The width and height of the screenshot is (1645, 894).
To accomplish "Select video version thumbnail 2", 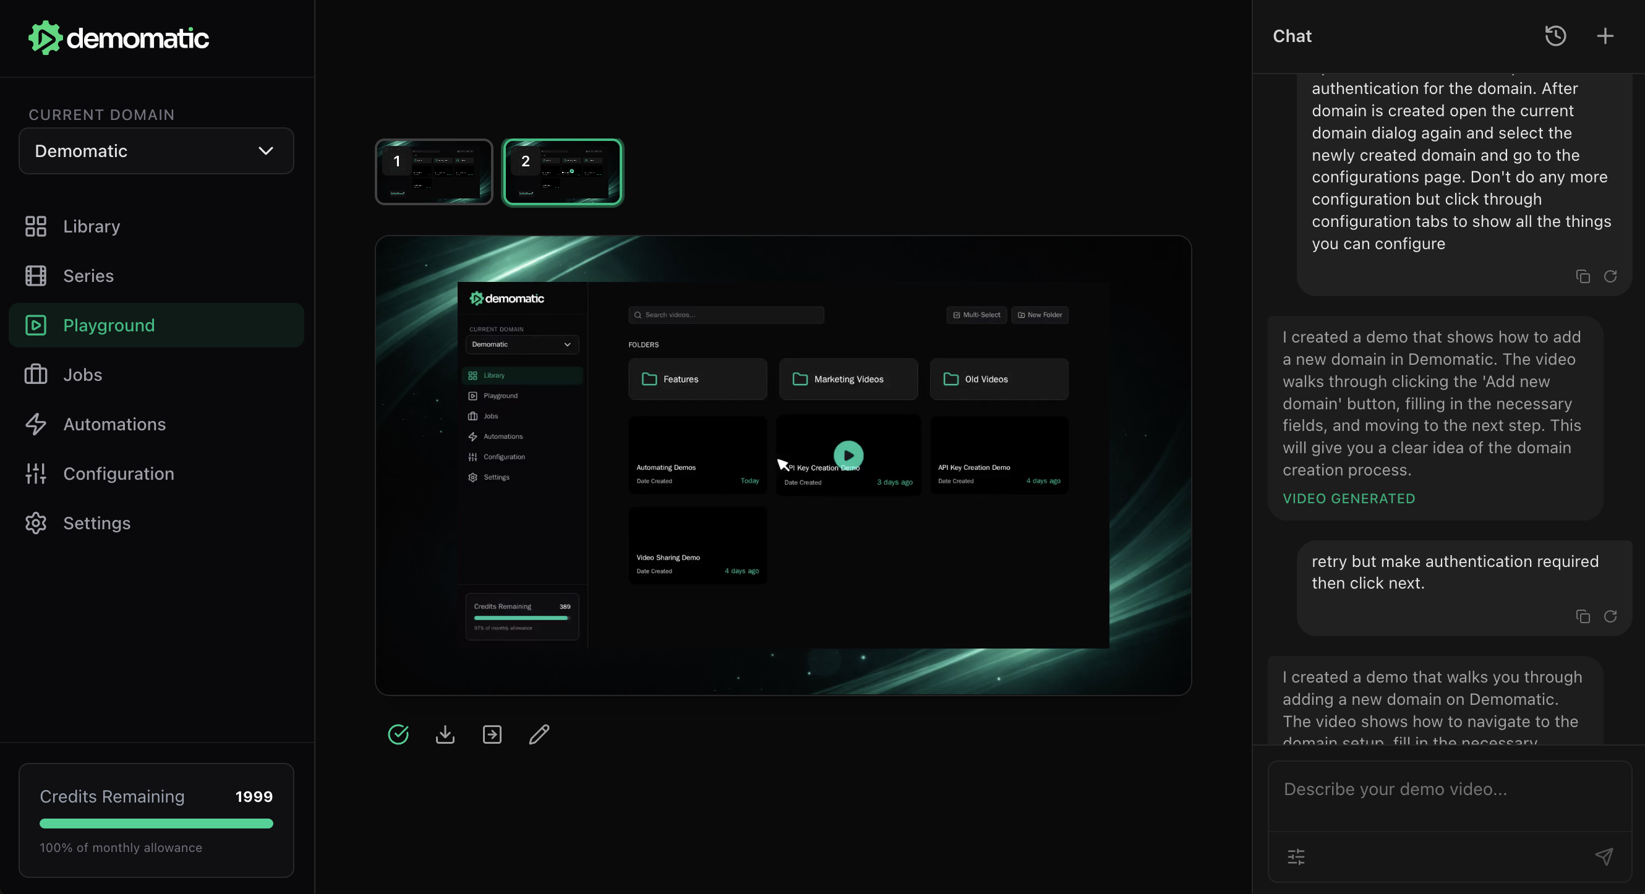I will pos(562,172).
